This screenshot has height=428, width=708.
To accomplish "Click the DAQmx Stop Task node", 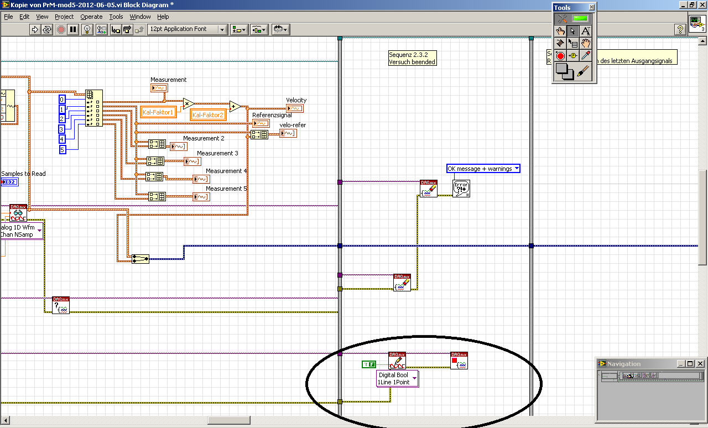I will click(459, 361).
